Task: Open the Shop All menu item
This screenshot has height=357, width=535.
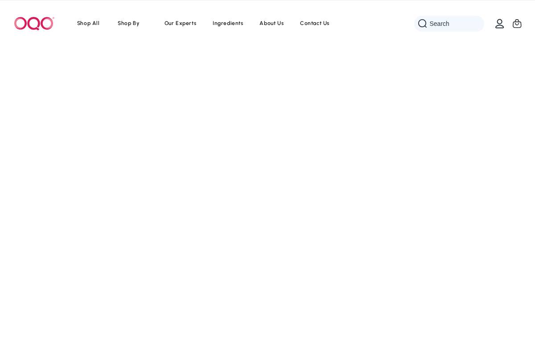Action: (88, 23)
